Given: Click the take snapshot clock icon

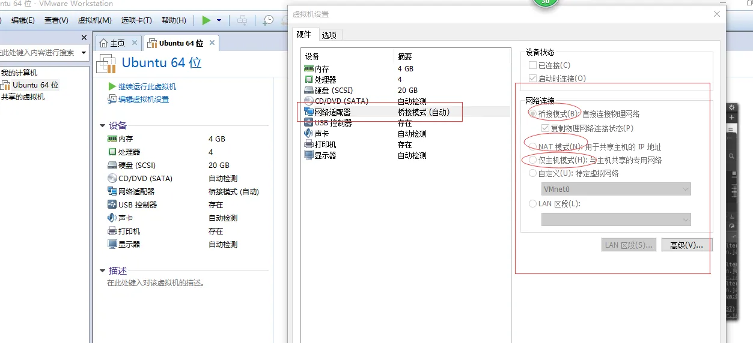Looking at the screenshot, I should pos(268,20).
